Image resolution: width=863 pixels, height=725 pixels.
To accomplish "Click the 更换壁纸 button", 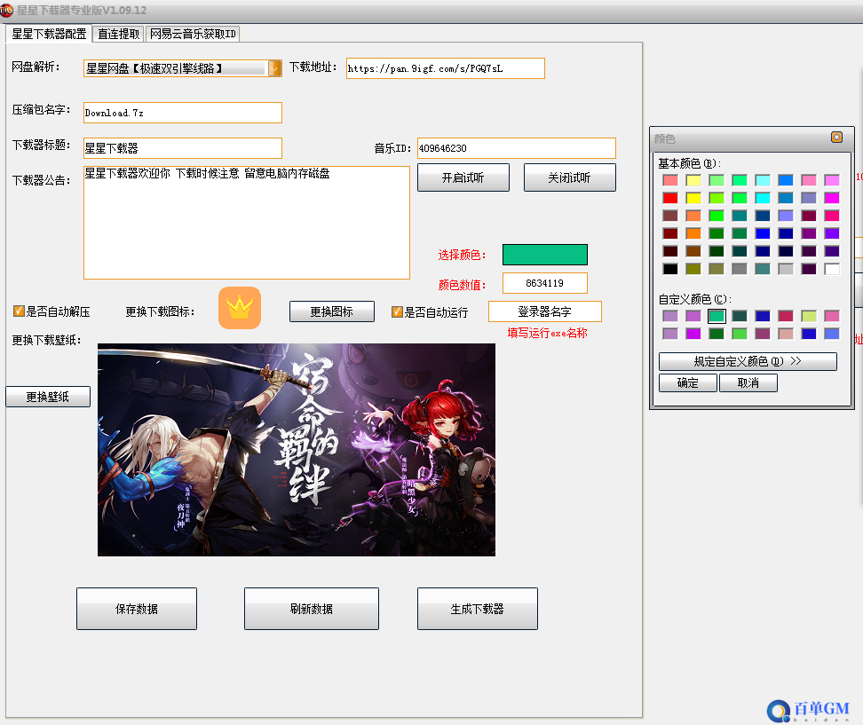I will point(48,397).
